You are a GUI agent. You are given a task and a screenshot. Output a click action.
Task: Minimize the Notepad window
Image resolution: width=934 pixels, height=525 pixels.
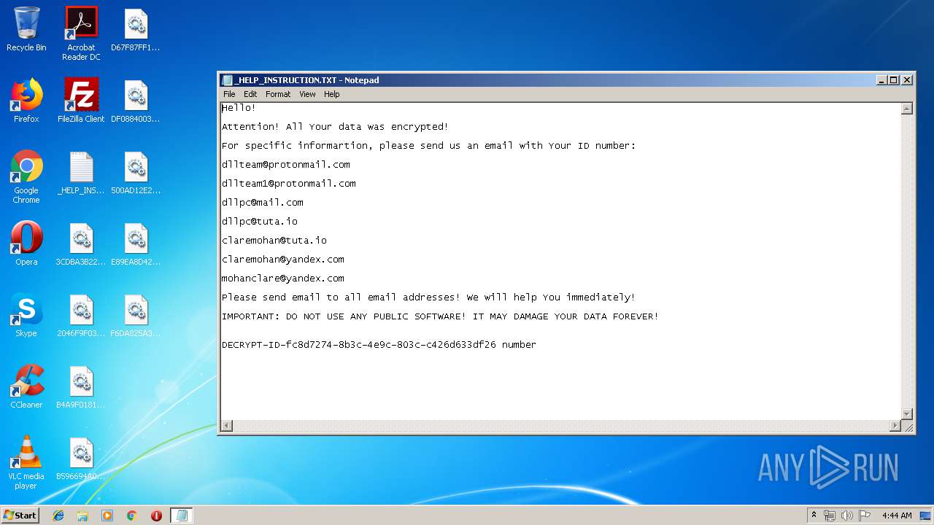[x=881, y=80]
